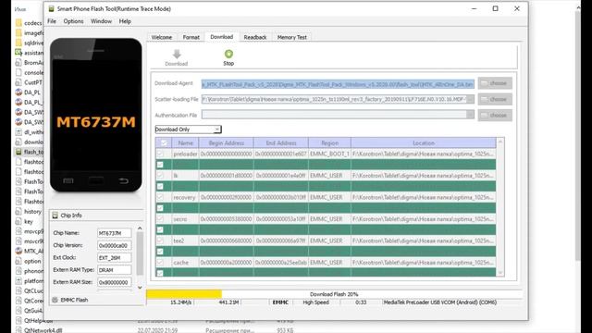592x333 pixels.
Task: Select the sqldrive folder icon in Explorer
Action: click(x=18, y=43)
